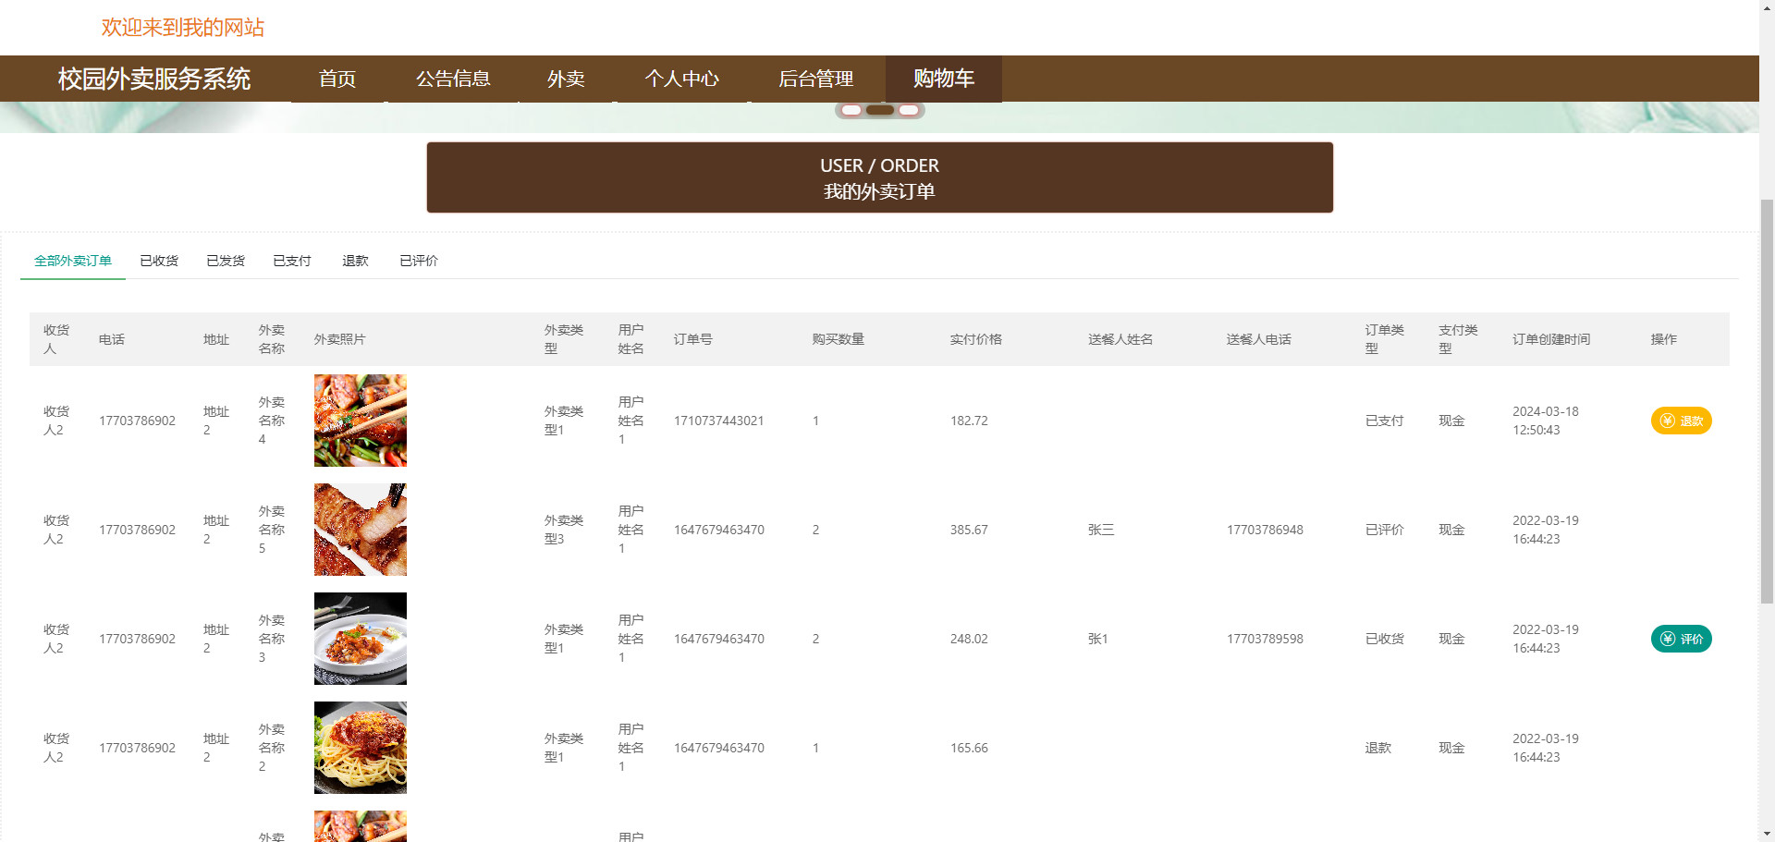The height and width of the screenshot is (842, 1775).
Task: Click the 订单创建时间 column header
Action: (x=1551, y=339)
